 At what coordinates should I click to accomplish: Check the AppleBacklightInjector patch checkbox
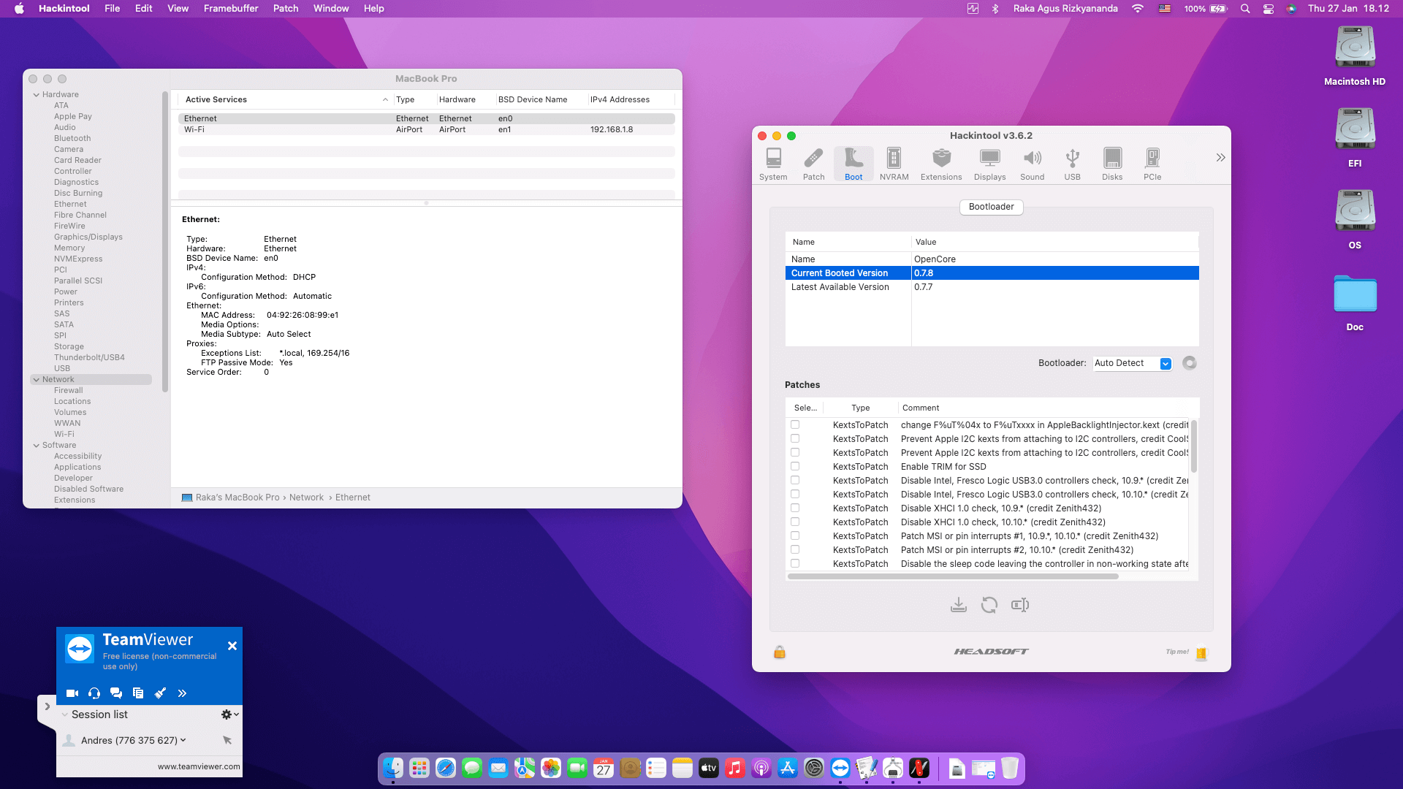point(795,425)
